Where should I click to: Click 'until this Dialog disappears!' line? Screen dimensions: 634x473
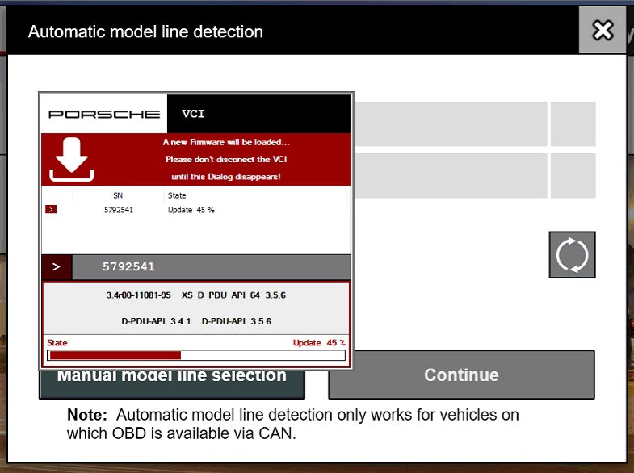coord(226,177)
